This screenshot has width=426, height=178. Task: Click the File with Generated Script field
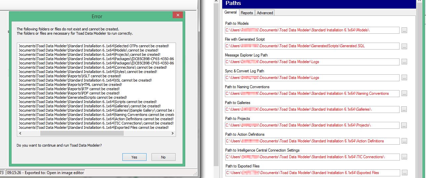click(x=312, y=46)
